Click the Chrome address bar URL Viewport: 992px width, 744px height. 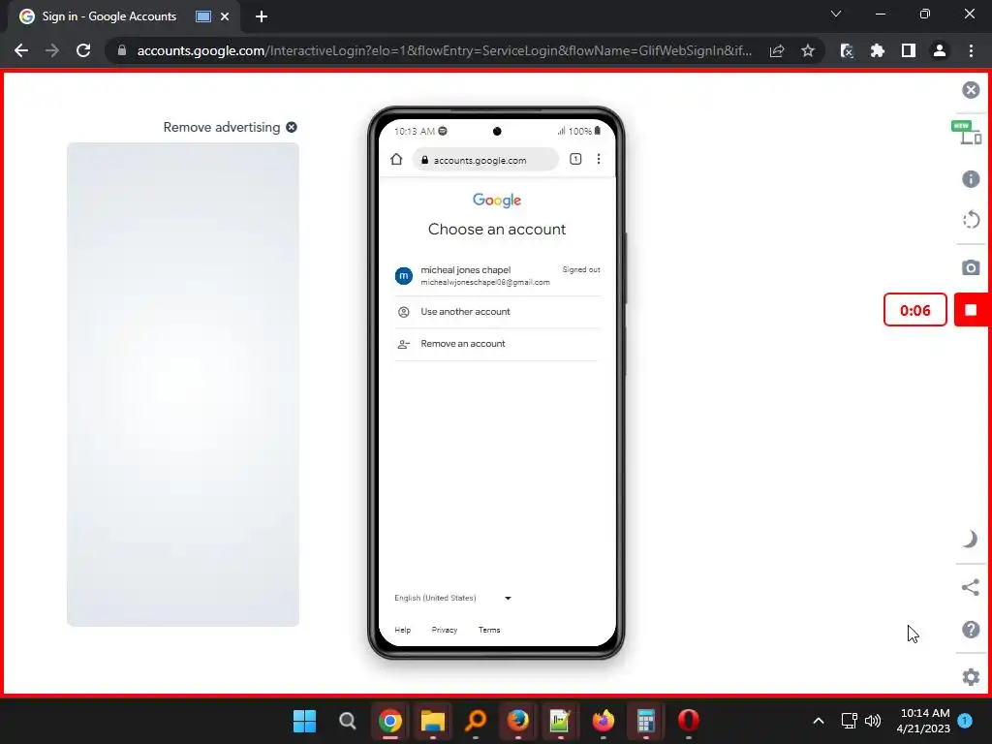point(444,50)
